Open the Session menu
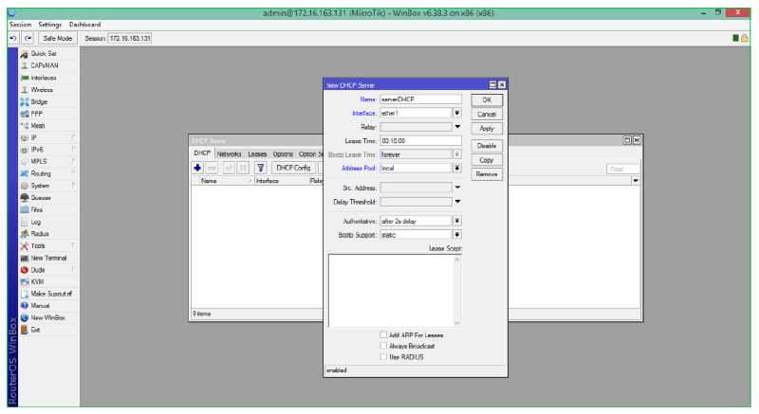 (20, 25)
